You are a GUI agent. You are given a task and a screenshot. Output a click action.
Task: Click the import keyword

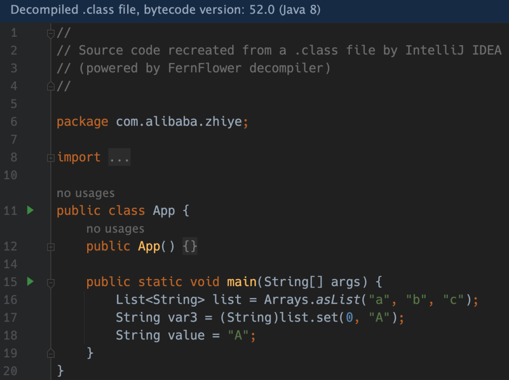(79, 157)
